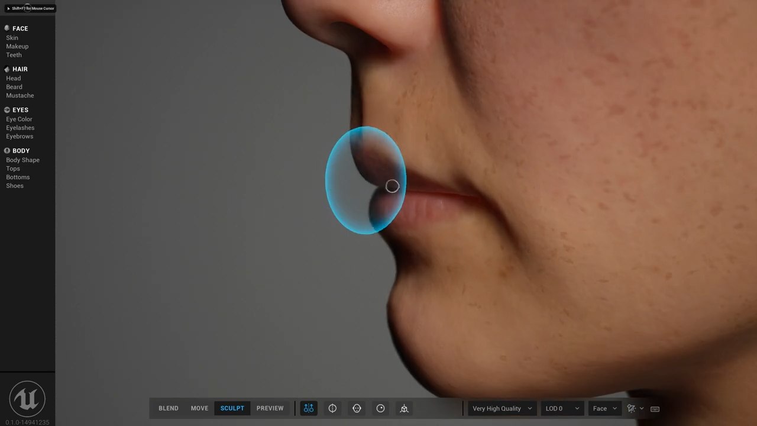Click the face outline camera icon
Screen dimensions: 757x426
tap(357, 408)
